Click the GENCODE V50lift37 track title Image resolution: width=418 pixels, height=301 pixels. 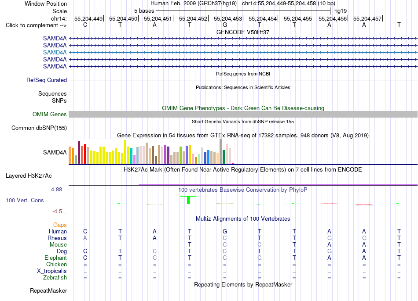click(243, 32)
